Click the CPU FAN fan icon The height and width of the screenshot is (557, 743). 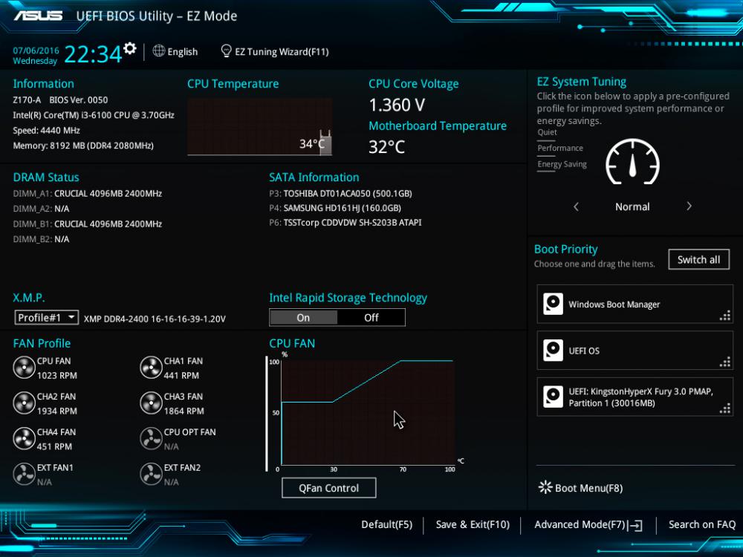(24, 368)
